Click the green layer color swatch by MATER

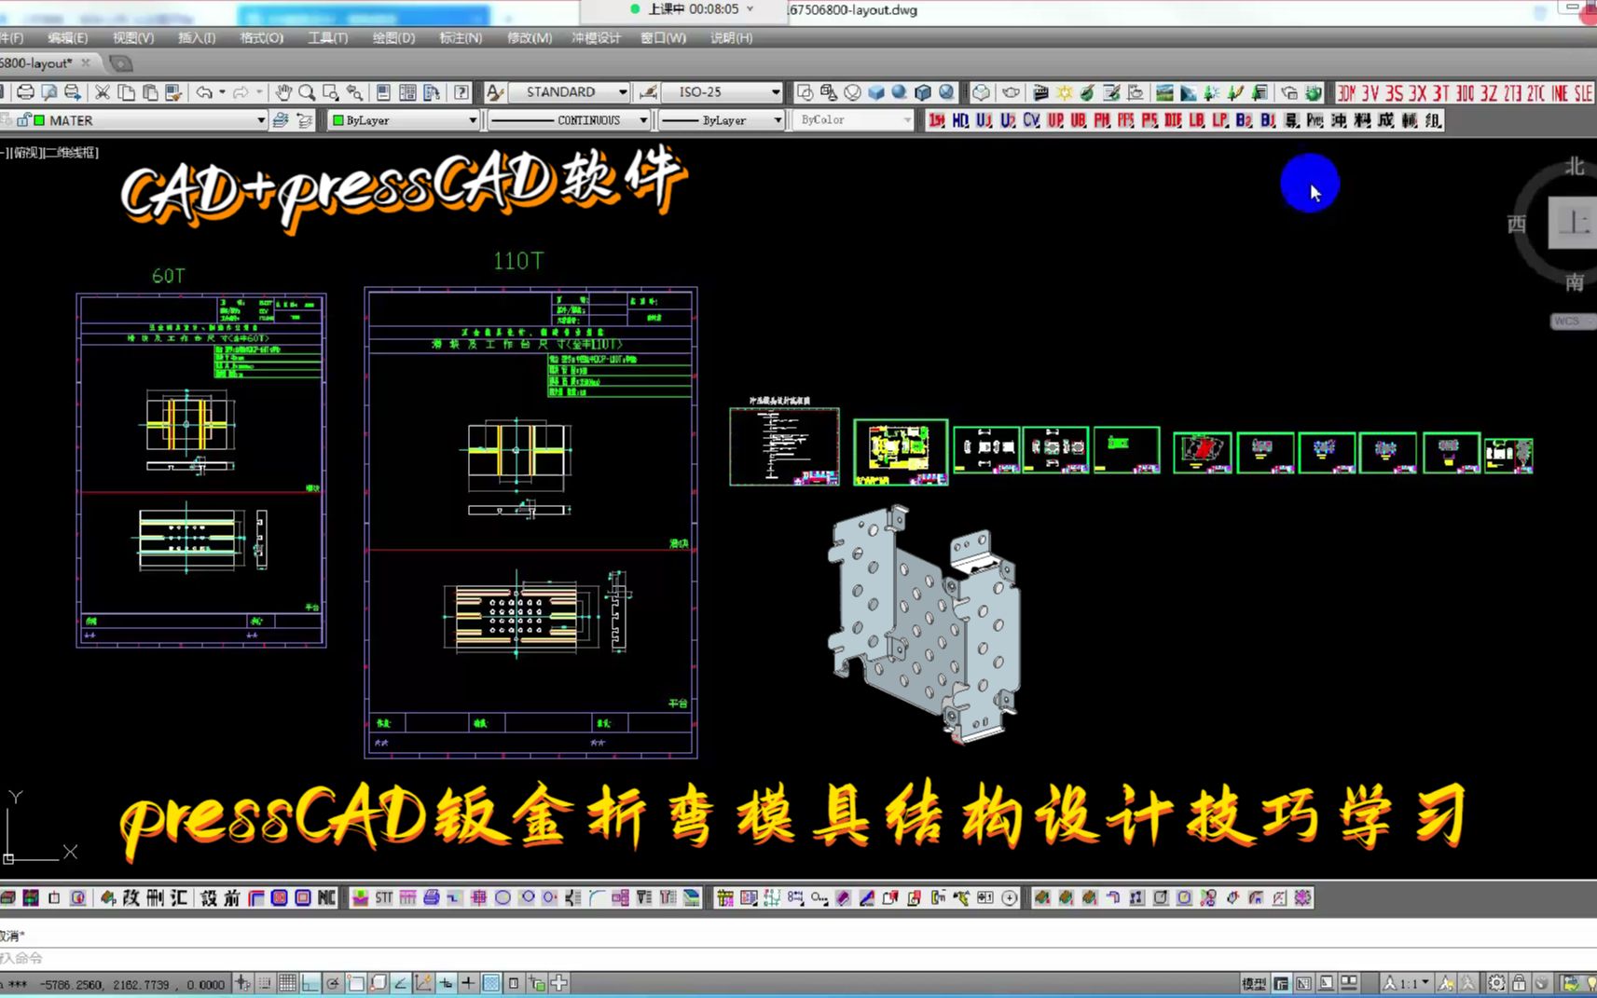pyautogui.click(x=39, y=120)
